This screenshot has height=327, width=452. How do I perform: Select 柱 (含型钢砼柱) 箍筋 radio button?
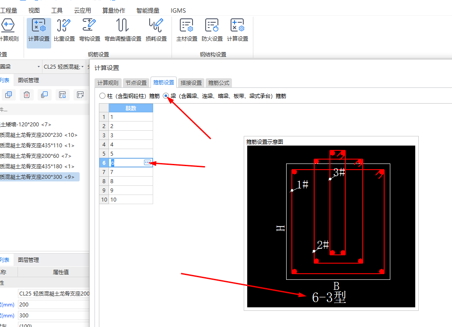102,96
